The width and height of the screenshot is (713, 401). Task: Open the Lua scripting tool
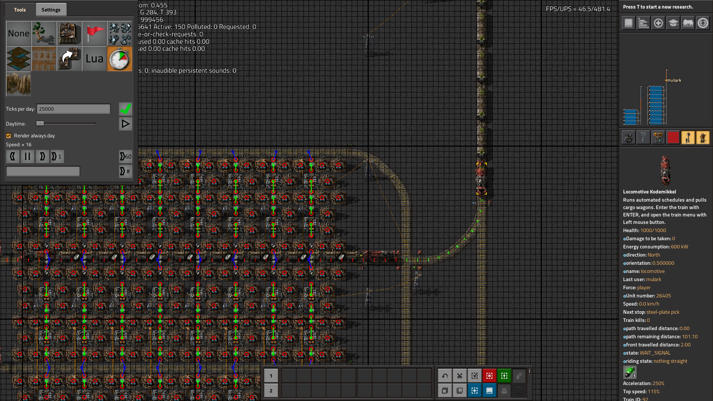click(x=94, y=59)
